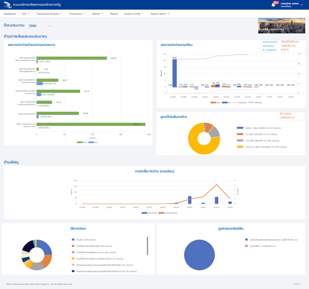Click the blue ผล bar for ต.ค.66
This screenshot has height=289, width=309.
tap(174, 73)
